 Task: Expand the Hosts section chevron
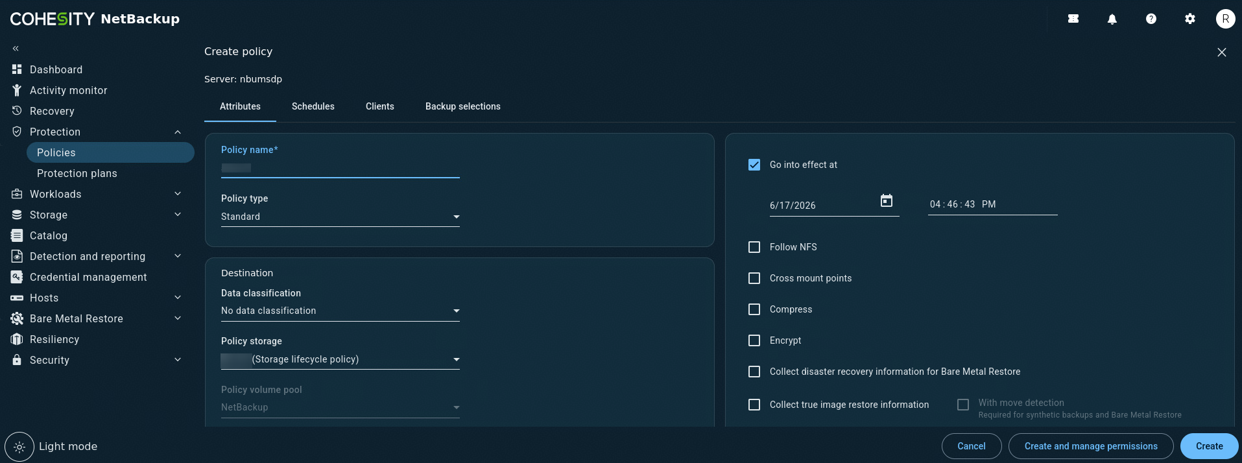click(178, 298)
